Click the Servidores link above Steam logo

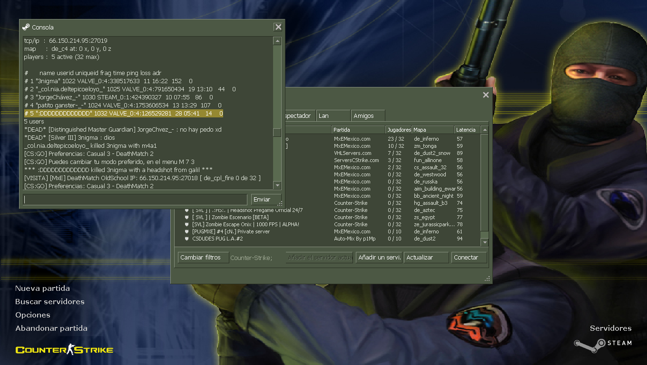611,328
